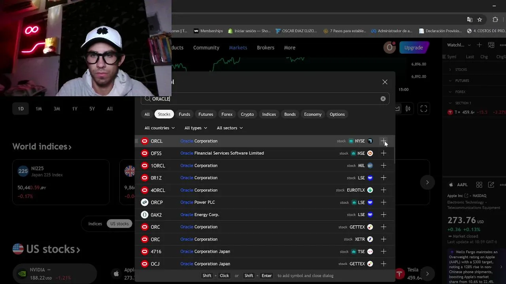Add ORC GETTEX symbol with plus icon
Viewport: 506px width, 284px height.
coord(383,227)
